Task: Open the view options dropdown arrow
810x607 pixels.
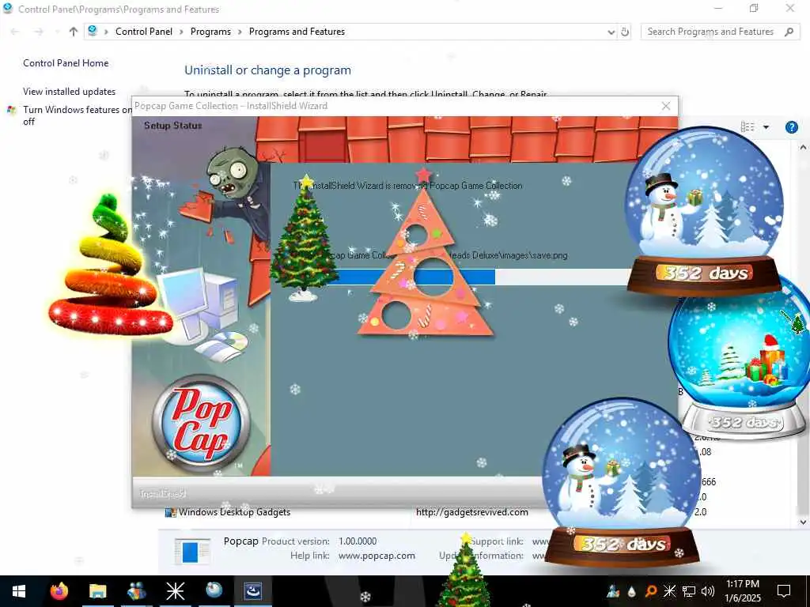Action: click(x=766, y=127)
